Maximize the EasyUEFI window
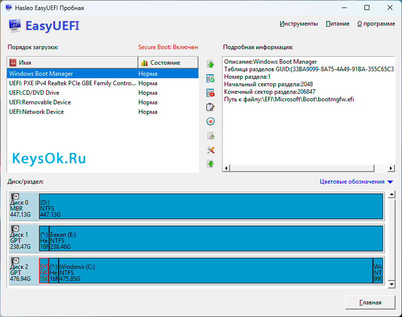Viewport: 402px width, 317px height. coord(367,8)
